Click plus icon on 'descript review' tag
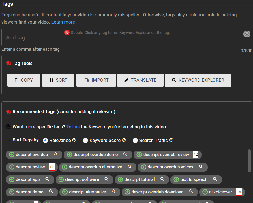This screenshot has width=253, height=203. [12, 167]
